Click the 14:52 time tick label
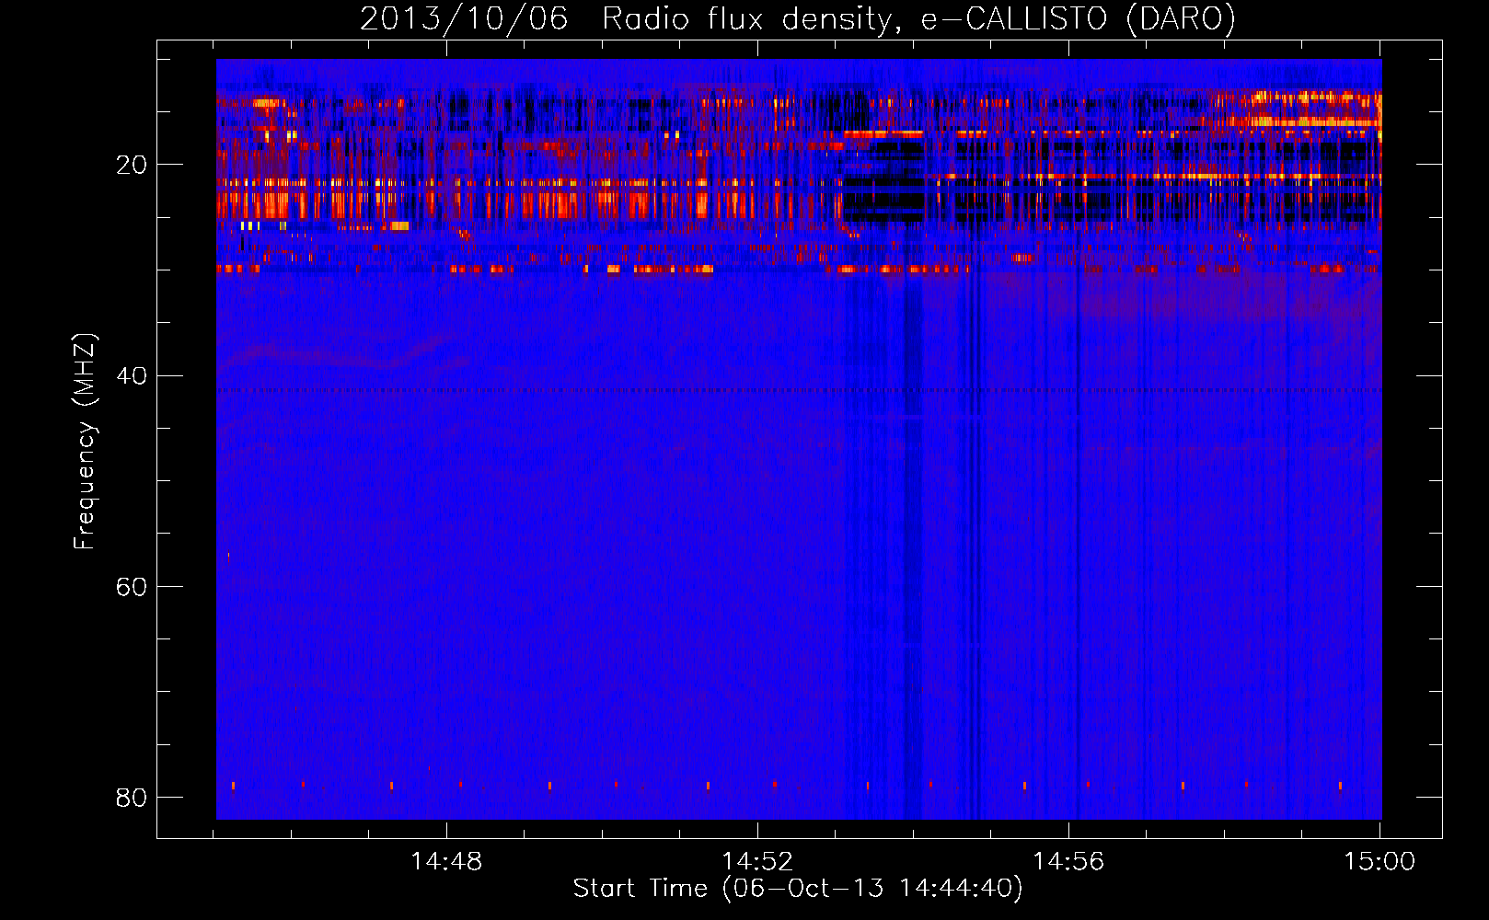This screenshot has width=1489, height=920. point(757,862)
